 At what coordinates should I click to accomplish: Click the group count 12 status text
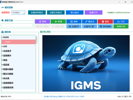click(120, 96)
